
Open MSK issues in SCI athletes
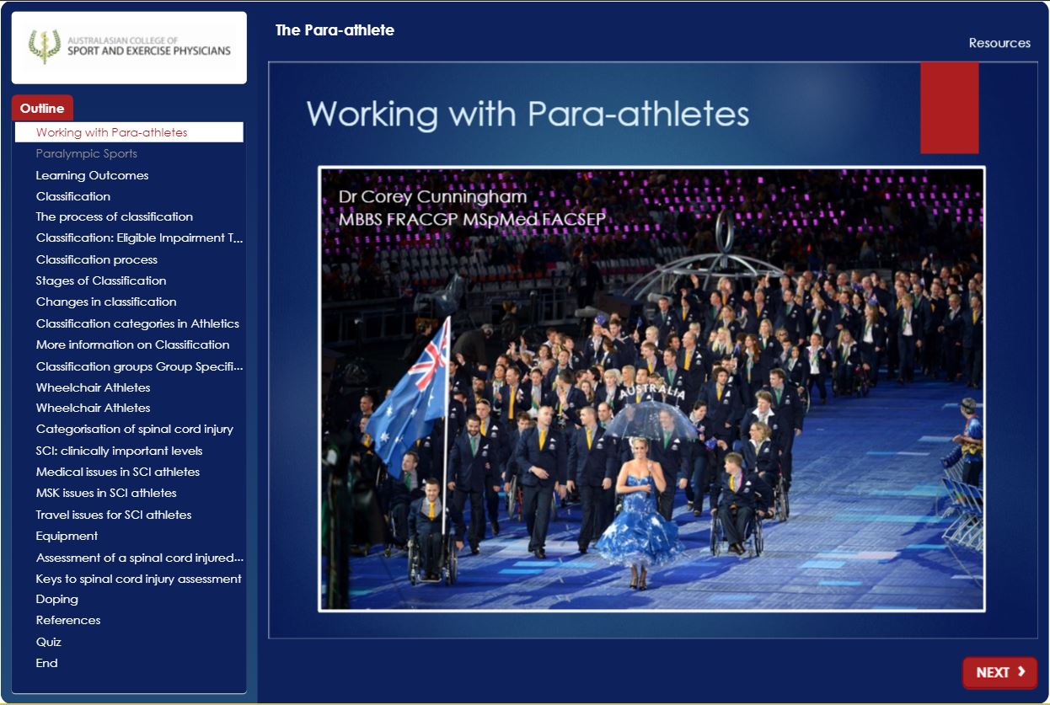click(106, 493)
